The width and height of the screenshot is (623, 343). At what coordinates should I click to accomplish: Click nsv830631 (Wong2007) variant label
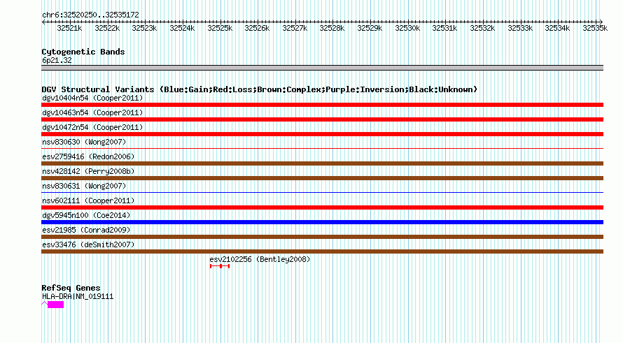tap(84, 186)
